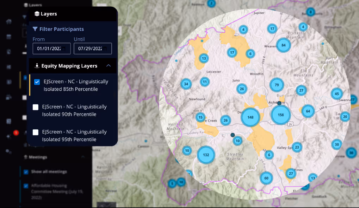Uncheck Linguistically Isolated 85th Percentile layer

pos(37,82)
